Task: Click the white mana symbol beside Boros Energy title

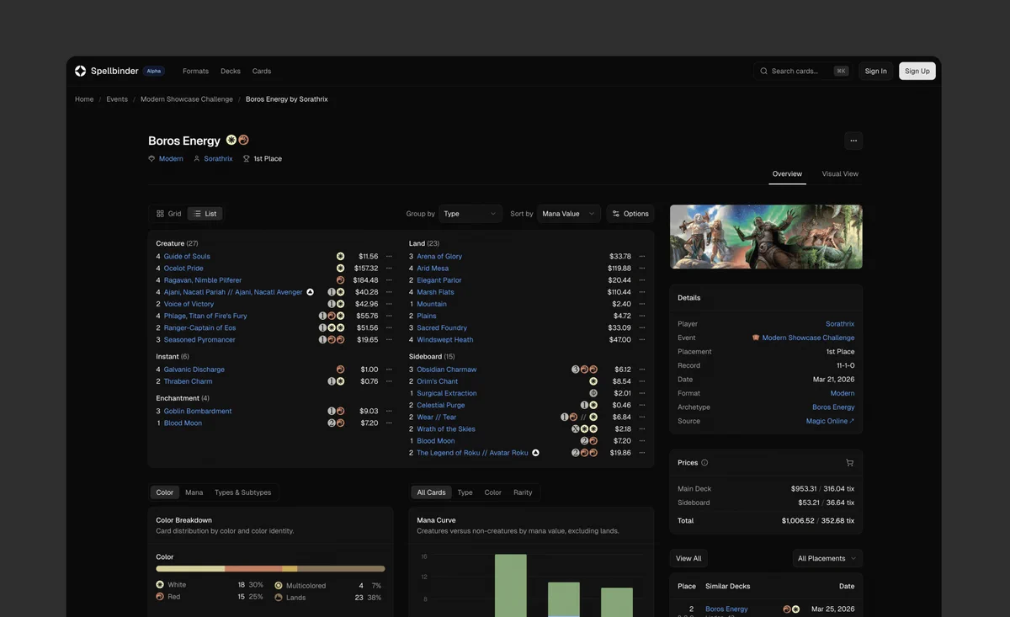Action: tap(231, 140)
